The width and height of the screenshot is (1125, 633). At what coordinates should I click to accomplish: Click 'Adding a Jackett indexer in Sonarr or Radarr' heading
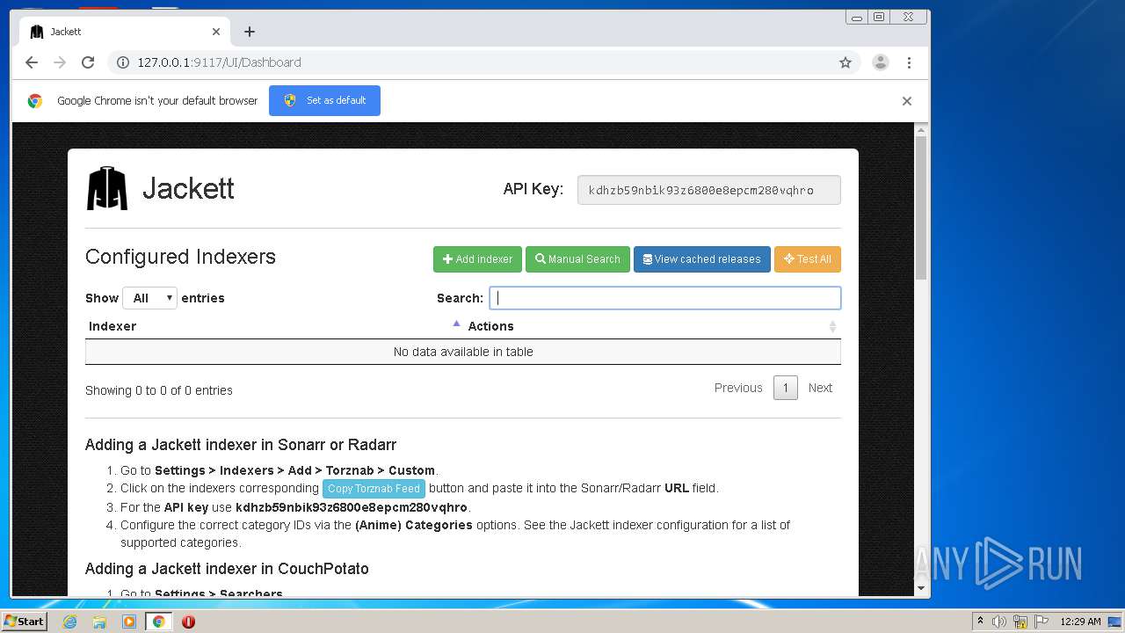click(241, 445)
